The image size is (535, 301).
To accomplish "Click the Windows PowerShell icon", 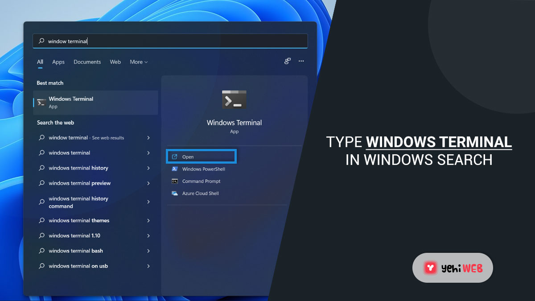I will (174, 169).
